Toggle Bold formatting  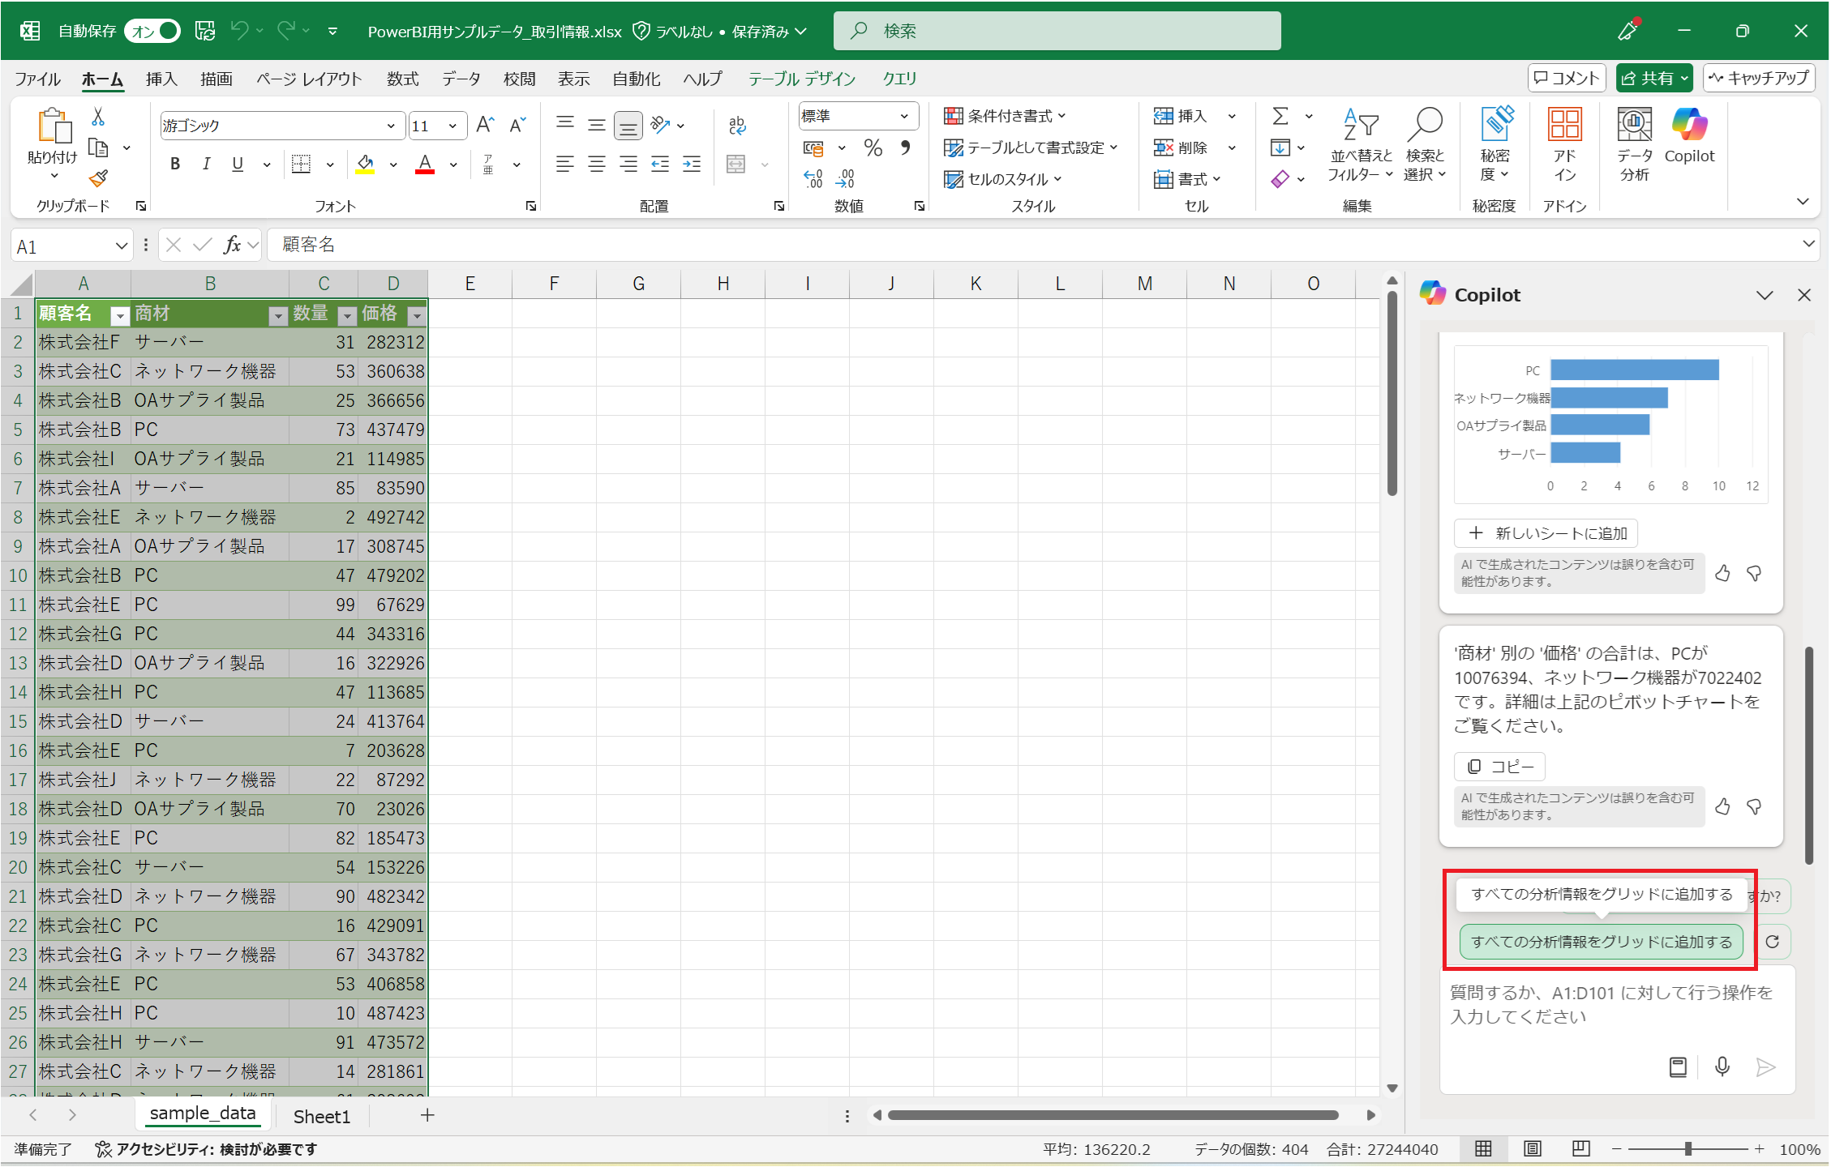[x=175, y=165]
